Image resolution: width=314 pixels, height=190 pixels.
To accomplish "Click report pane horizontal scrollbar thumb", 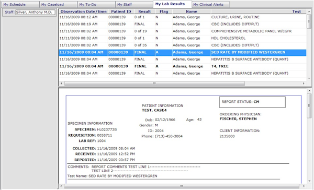I will click(x=182, y=186).
